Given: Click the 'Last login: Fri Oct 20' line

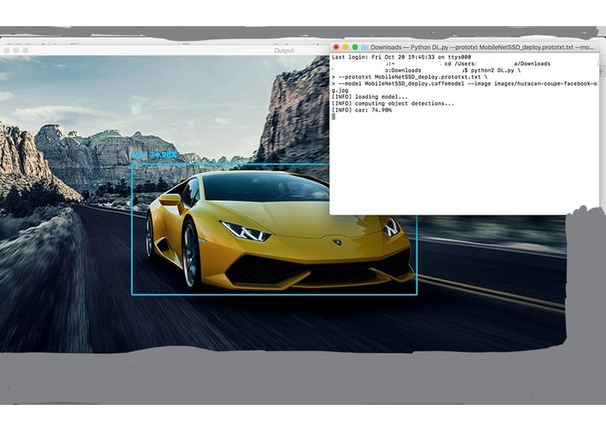Looking at the screenshot, I should point(401,57).
